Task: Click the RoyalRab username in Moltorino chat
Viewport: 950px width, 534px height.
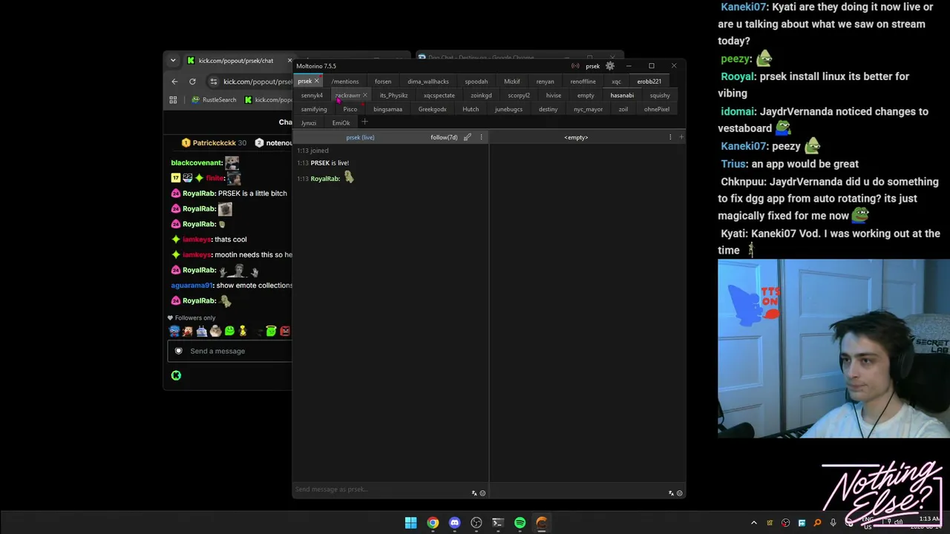Action: point(325,179)
